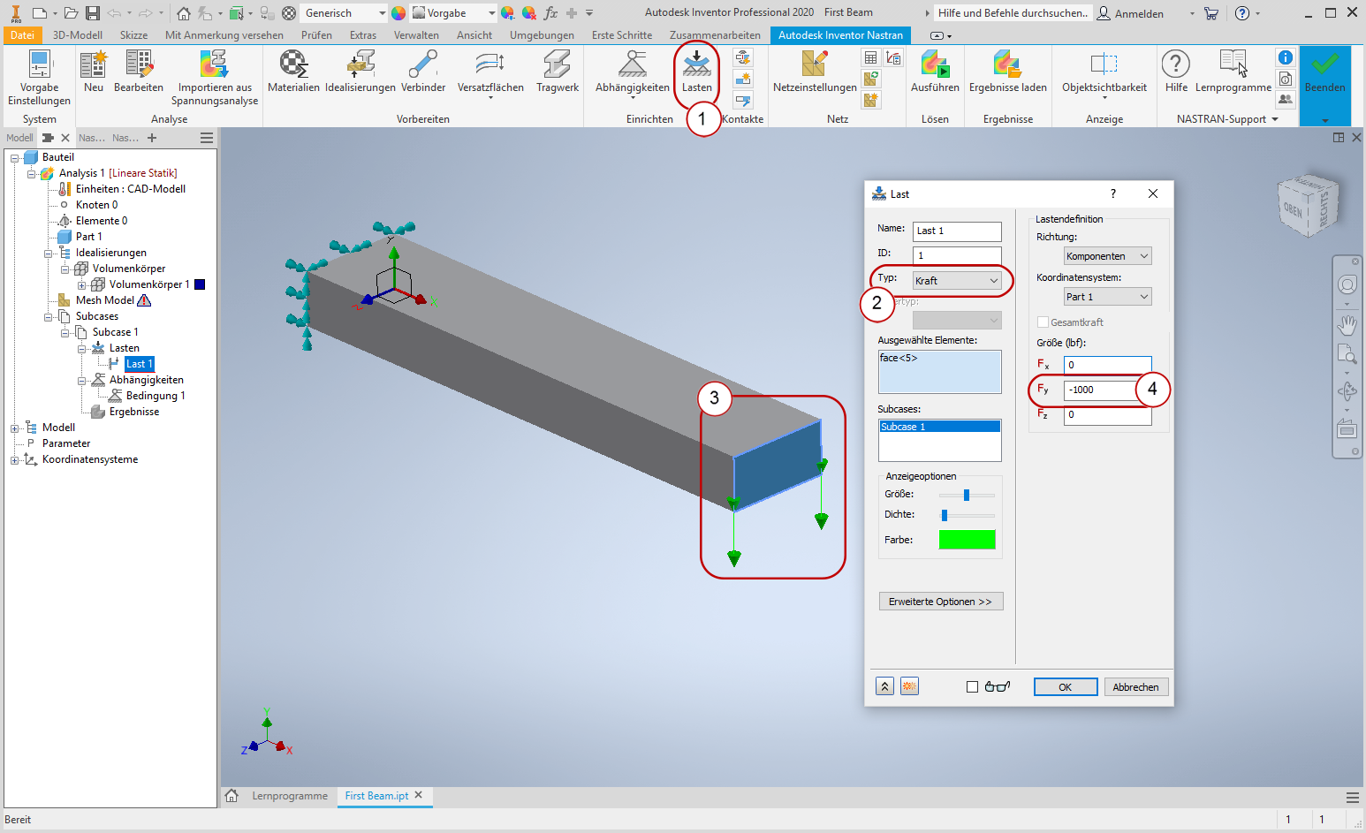The height and width of the screenshot is (833, 1366).
Task: Click Abbrechen in the Last dialog
Action: pyautogui.click(x=1136, y=687)
